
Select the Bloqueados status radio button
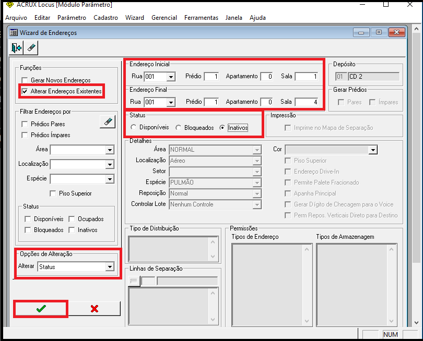(178, 127)
